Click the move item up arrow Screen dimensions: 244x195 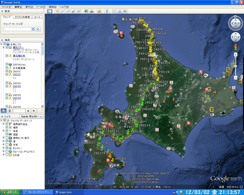[28, 111]
